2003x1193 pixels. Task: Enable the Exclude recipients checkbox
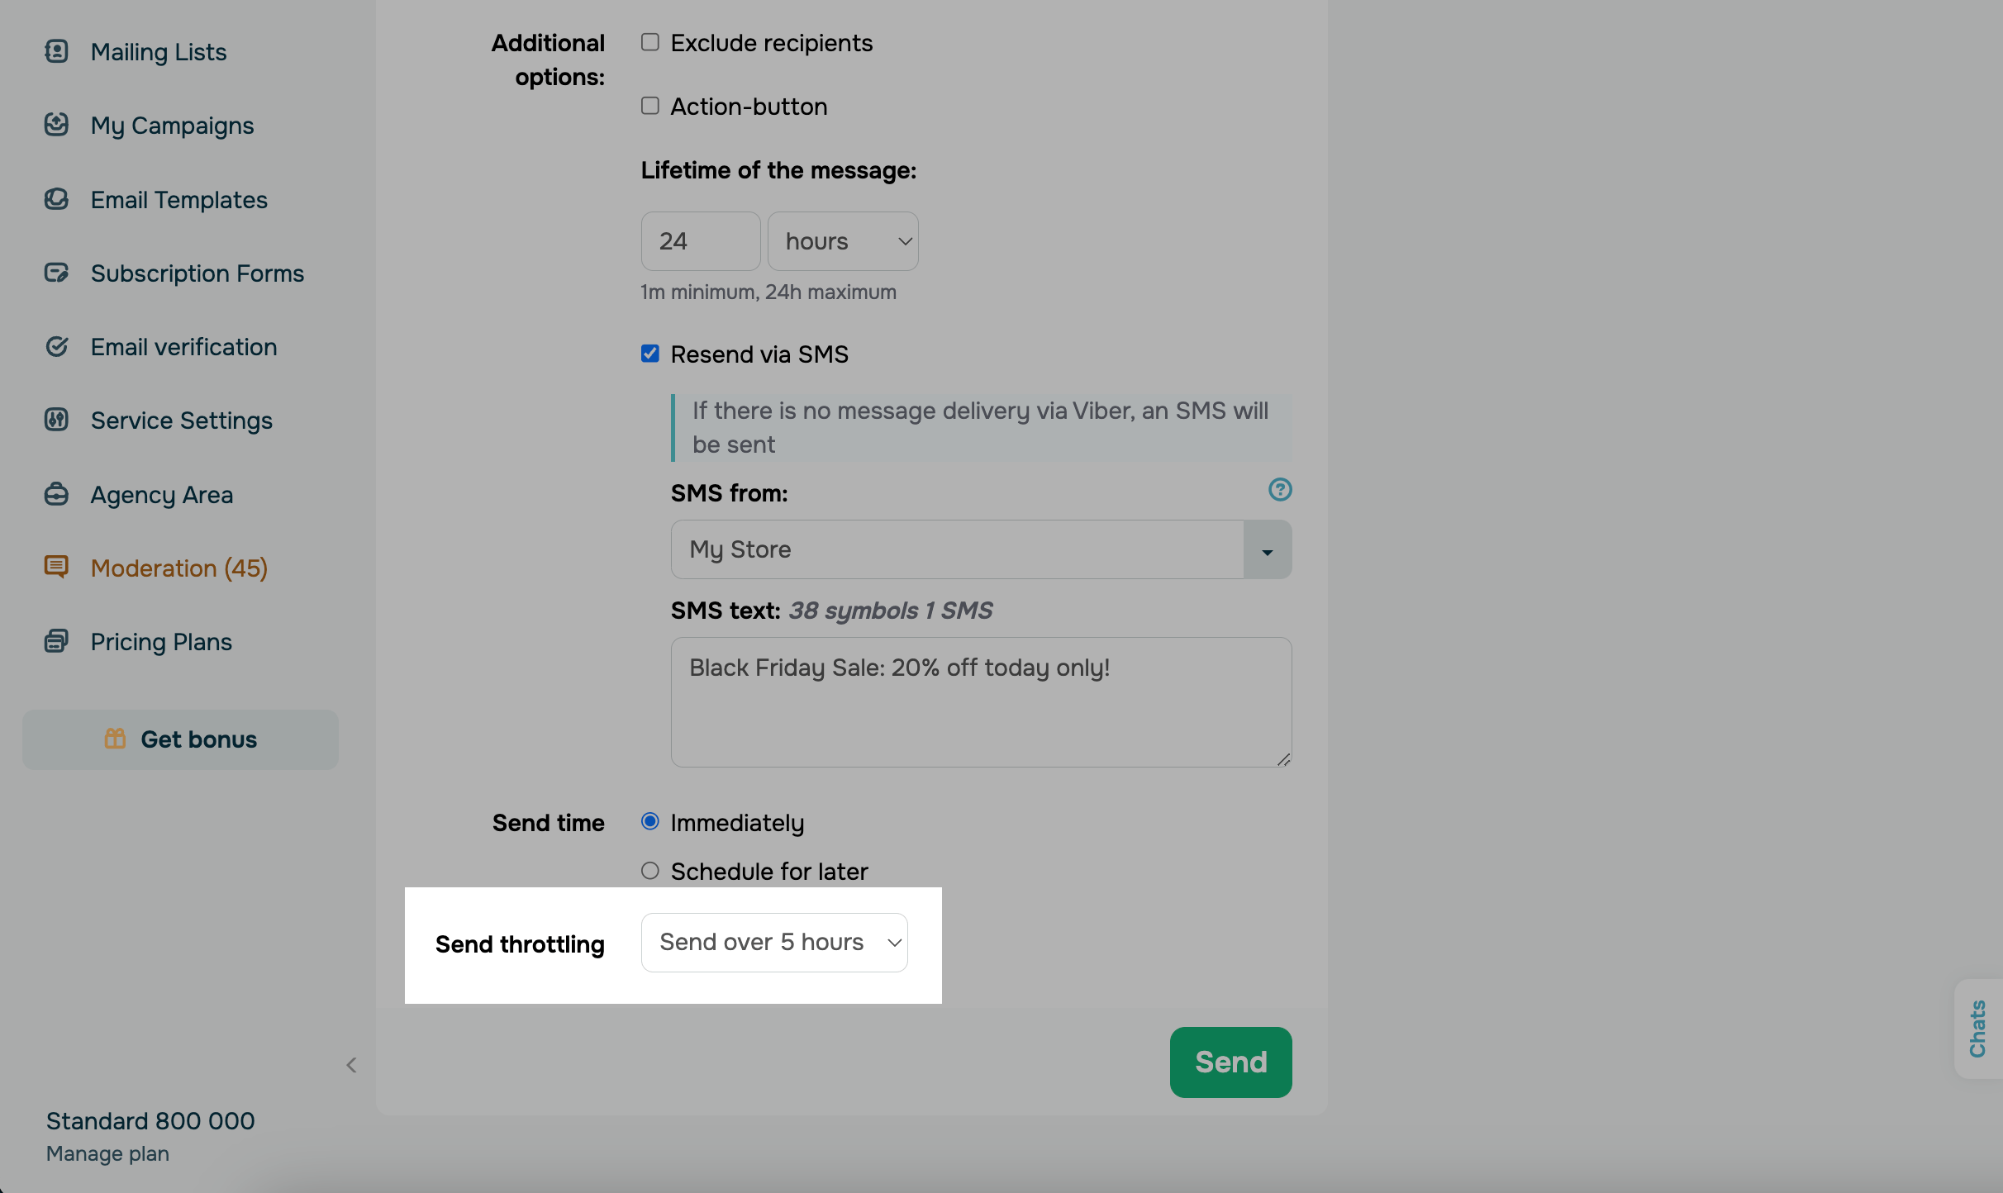pos(650,42)
